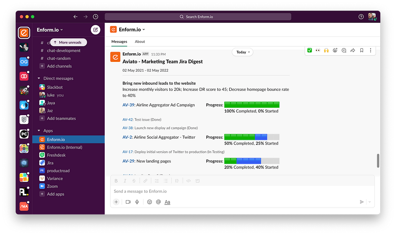Open send options dropdown arrow
Viewport: 396px width, 235px height.
[x=369, y=202]
